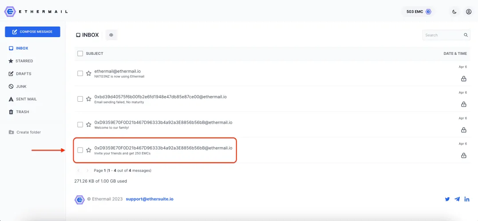The height and width of the screenshot is (221, 478).
Task: Open the Twitter link in footer
Action: [447, 199]
